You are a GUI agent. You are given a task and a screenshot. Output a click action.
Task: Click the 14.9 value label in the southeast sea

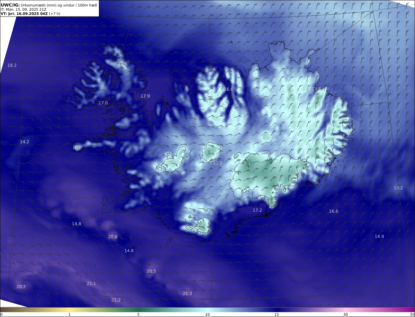point(379,237)
